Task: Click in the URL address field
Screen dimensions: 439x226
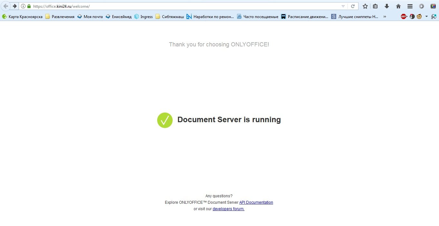Action: click(x=193, y=6)
